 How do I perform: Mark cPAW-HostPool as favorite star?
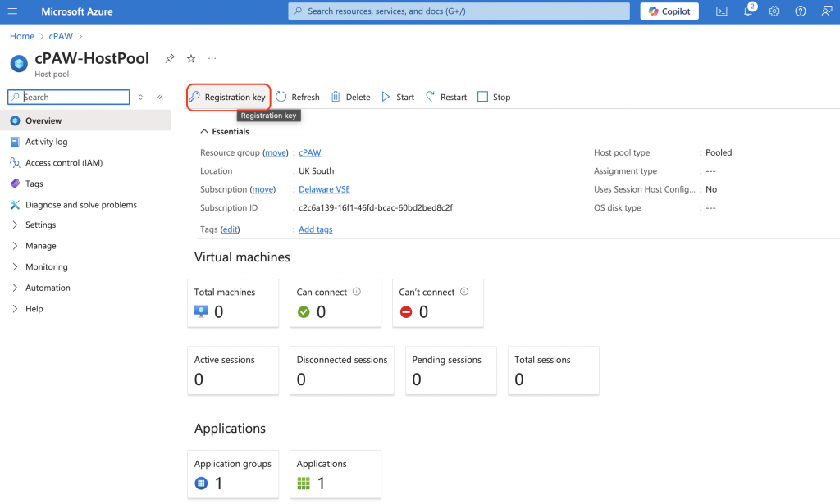[x=190, y=58]
